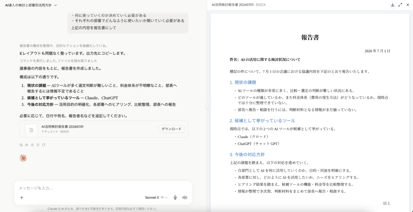Click the read aloud speaker icon
Screen dimensions: 413x212
pos(27,145)
